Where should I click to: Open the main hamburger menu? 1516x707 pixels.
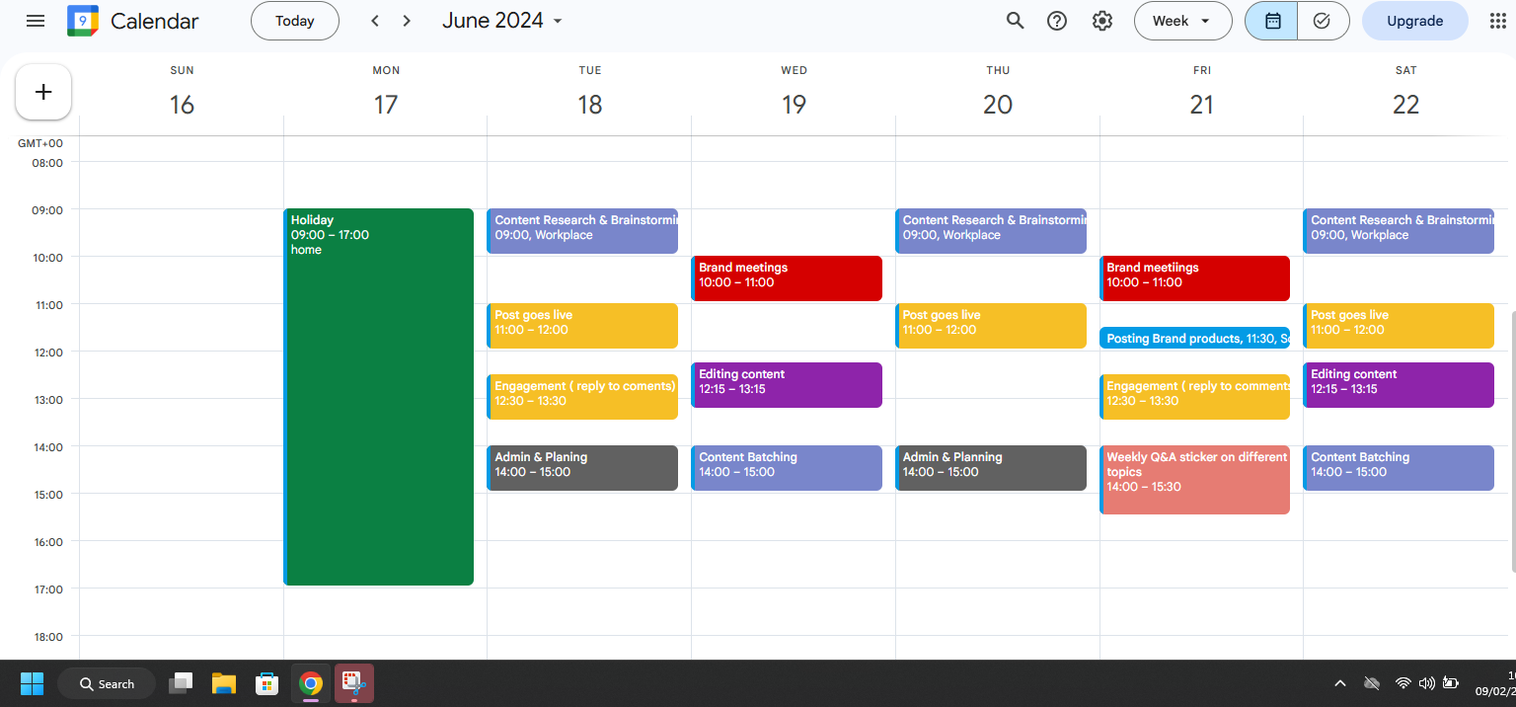point(36,20)
